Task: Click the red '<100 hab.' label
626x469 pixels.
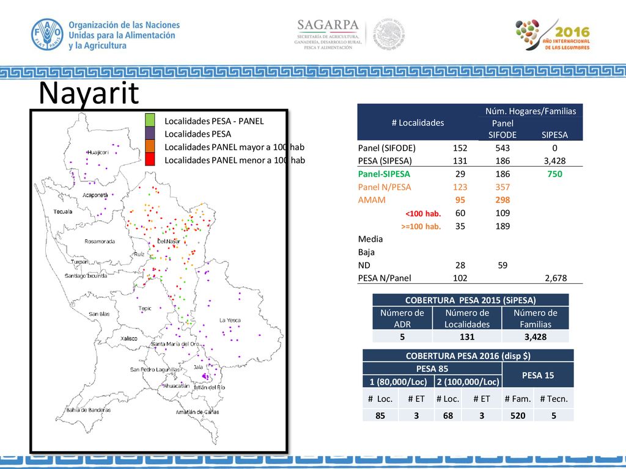Action: tap(423, 213)
